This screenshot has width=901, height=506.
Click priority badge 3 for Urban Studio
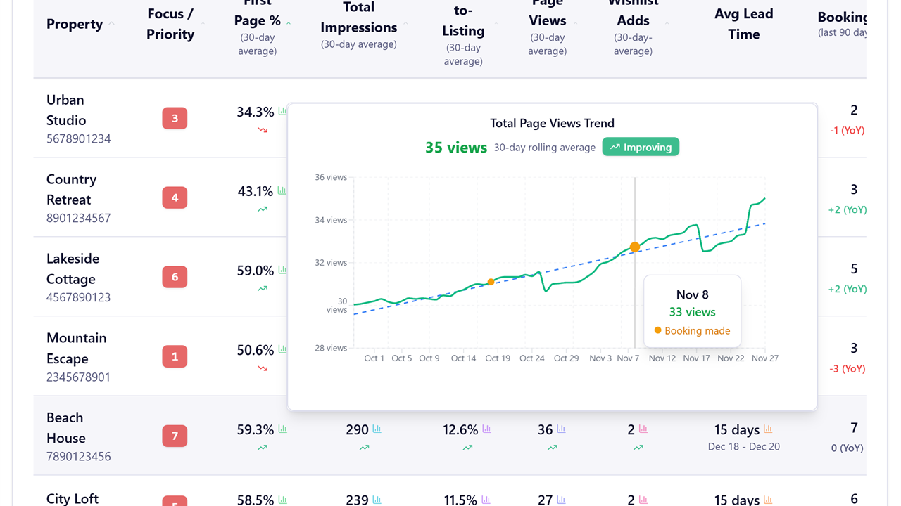coord(175,118)
